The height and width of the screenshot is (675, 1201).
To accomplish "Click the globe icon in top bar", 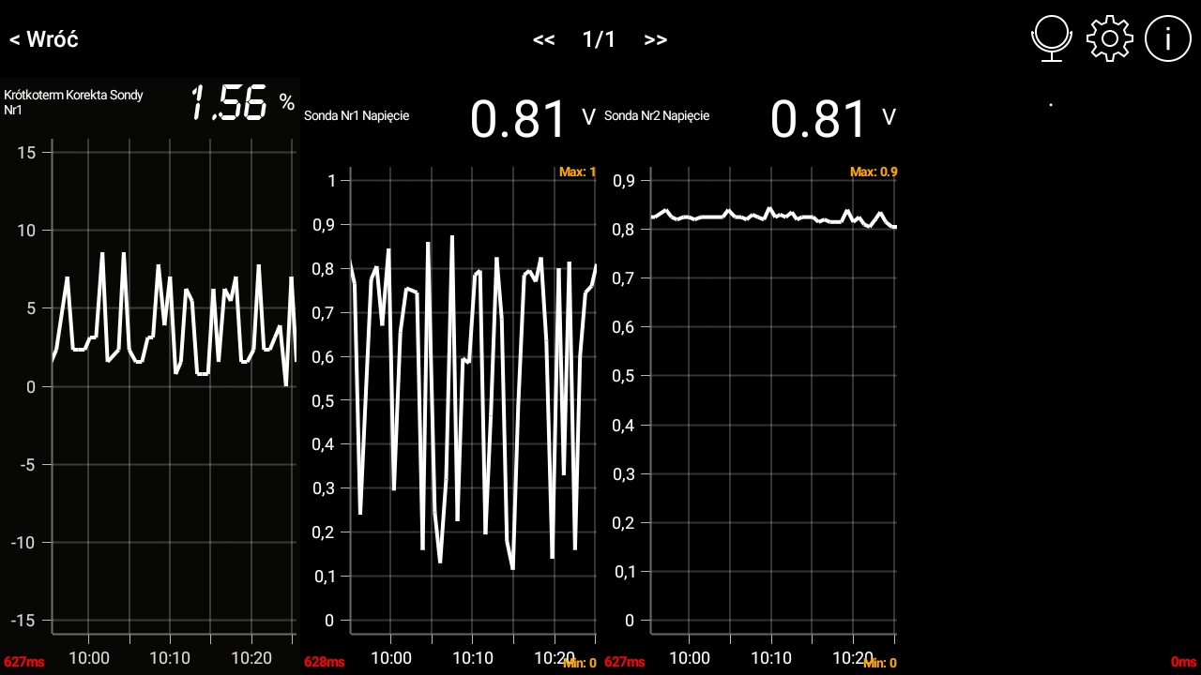I will 1052,39.
